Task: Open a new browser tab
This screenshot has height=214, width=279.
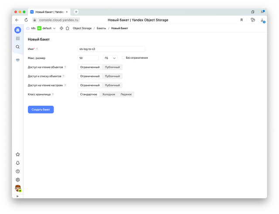Action: [76, 12]
